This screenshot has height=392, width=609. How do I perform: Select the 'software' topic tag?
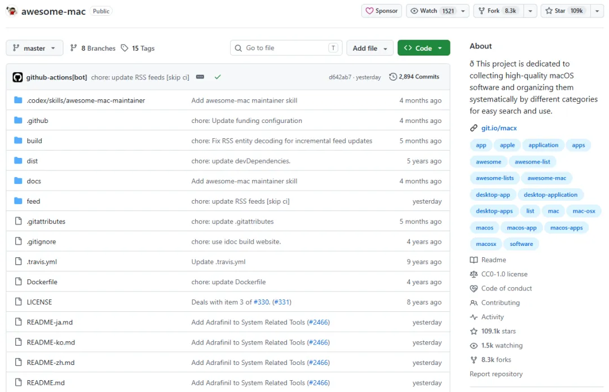coord(521,244)
